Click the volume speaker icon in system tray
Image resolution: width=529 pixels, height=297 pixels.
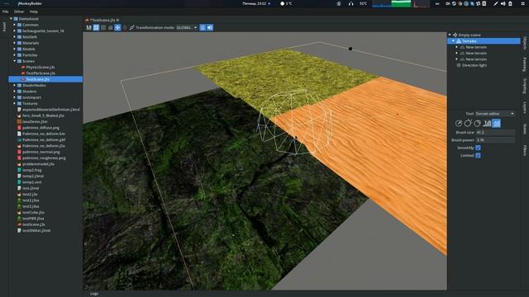tap(503, 3)
